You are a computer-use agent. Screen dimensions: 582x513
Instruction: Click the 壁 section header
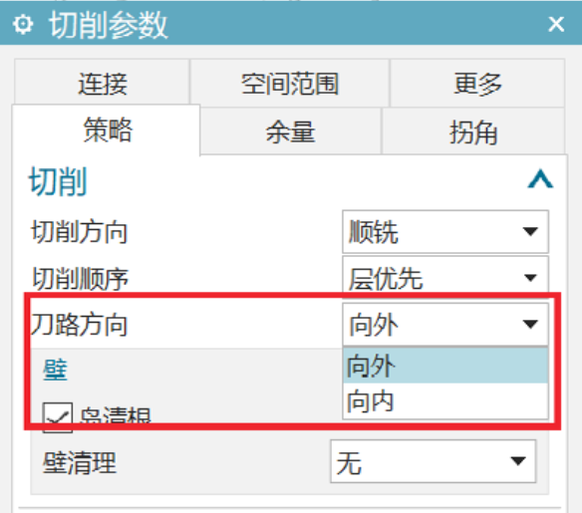point(55,370)
